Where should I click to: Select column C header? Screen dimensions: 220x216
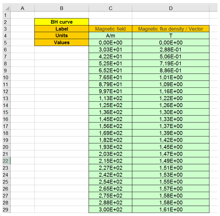tap(110, 9)
